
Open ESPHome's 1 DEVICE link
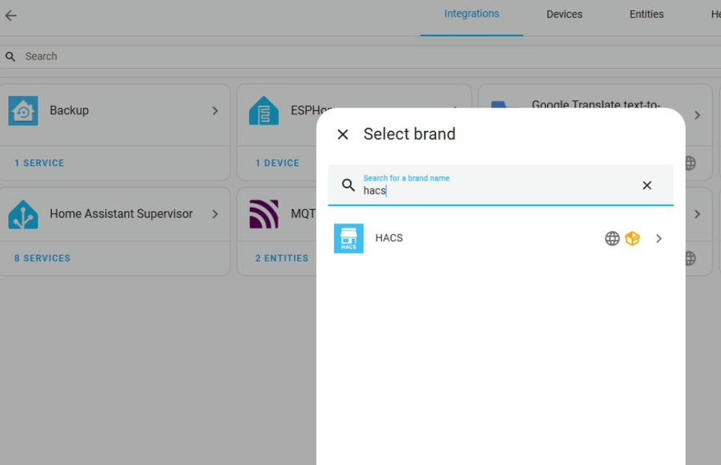(x=277, y=163)
